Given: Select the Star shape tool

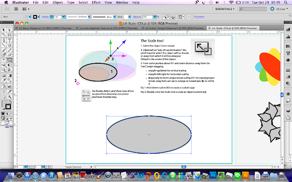Looking at the screenshot, I should coord(10,45).
